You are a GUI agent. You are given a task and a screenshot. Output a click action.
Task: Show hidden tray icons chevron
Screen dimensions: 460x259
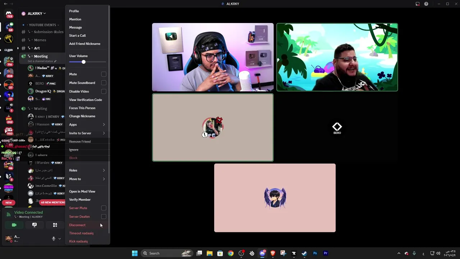[399, 253]
